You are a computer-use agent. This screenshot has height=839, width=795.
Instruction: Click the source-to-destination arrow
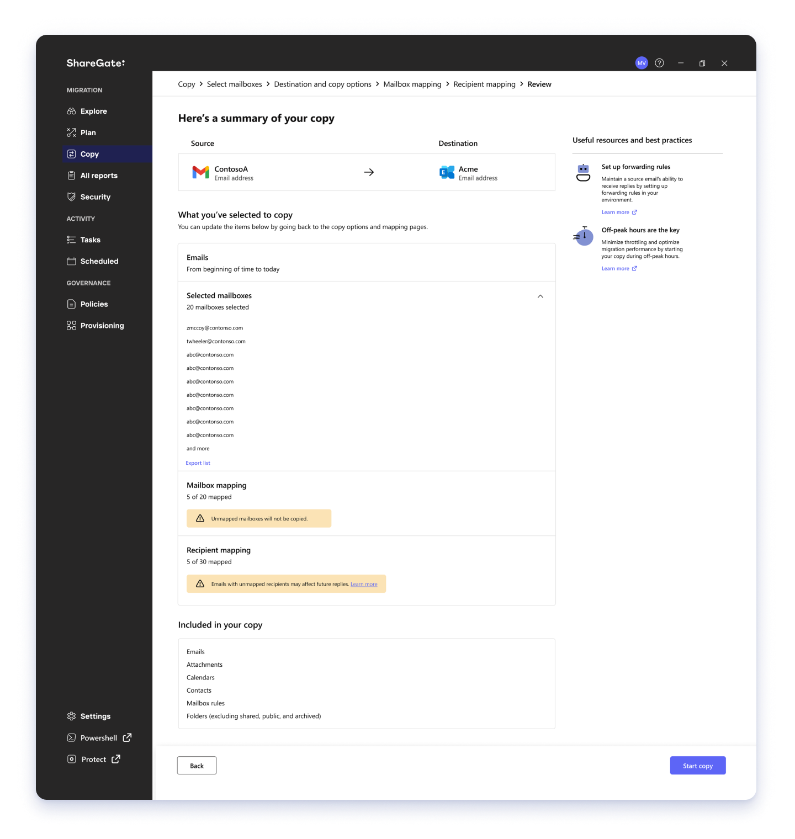pos(369,172)
